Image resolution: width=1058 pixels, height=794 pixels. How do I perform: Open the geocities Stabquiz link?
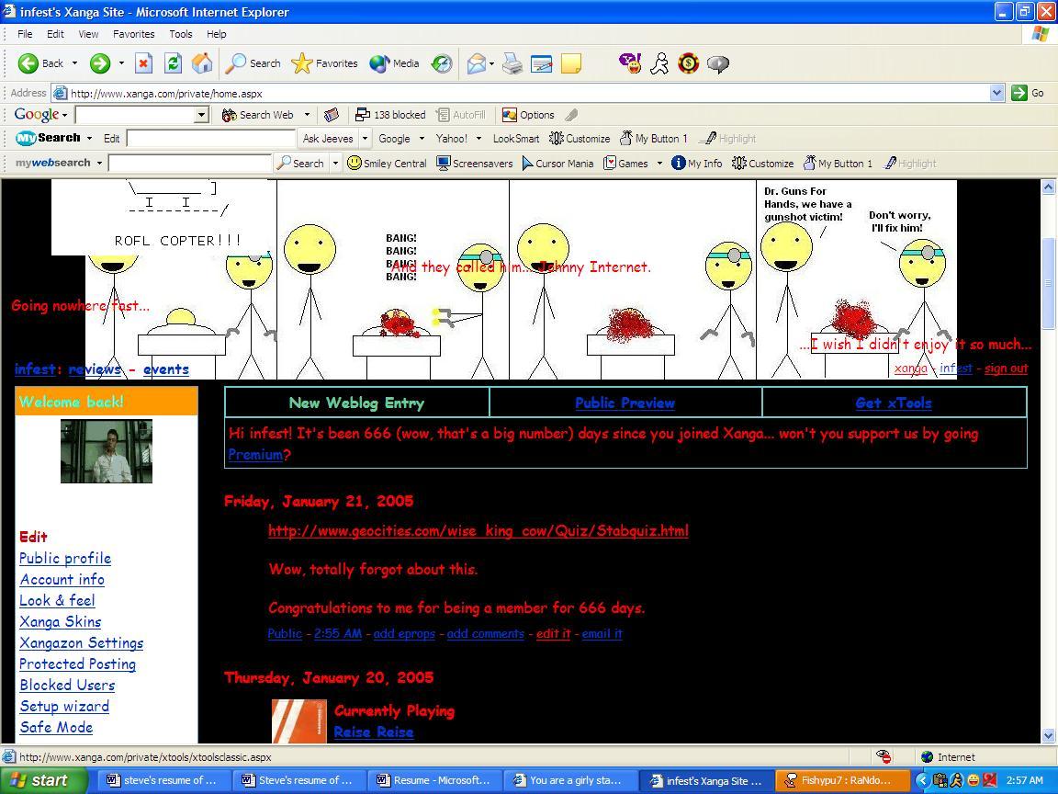pos(478,530)
